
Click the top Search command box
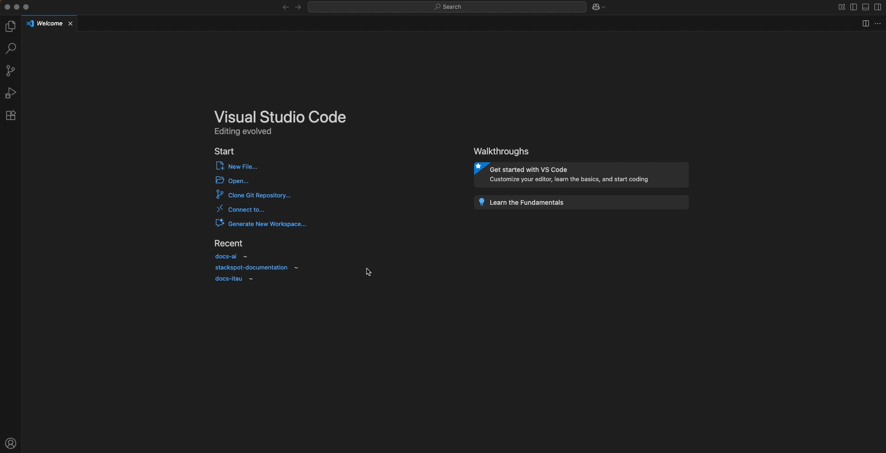447,7
